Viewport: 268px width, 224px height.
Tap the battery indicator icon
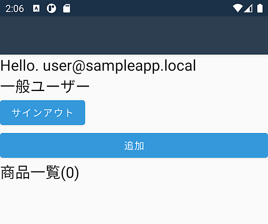point(260,8)
